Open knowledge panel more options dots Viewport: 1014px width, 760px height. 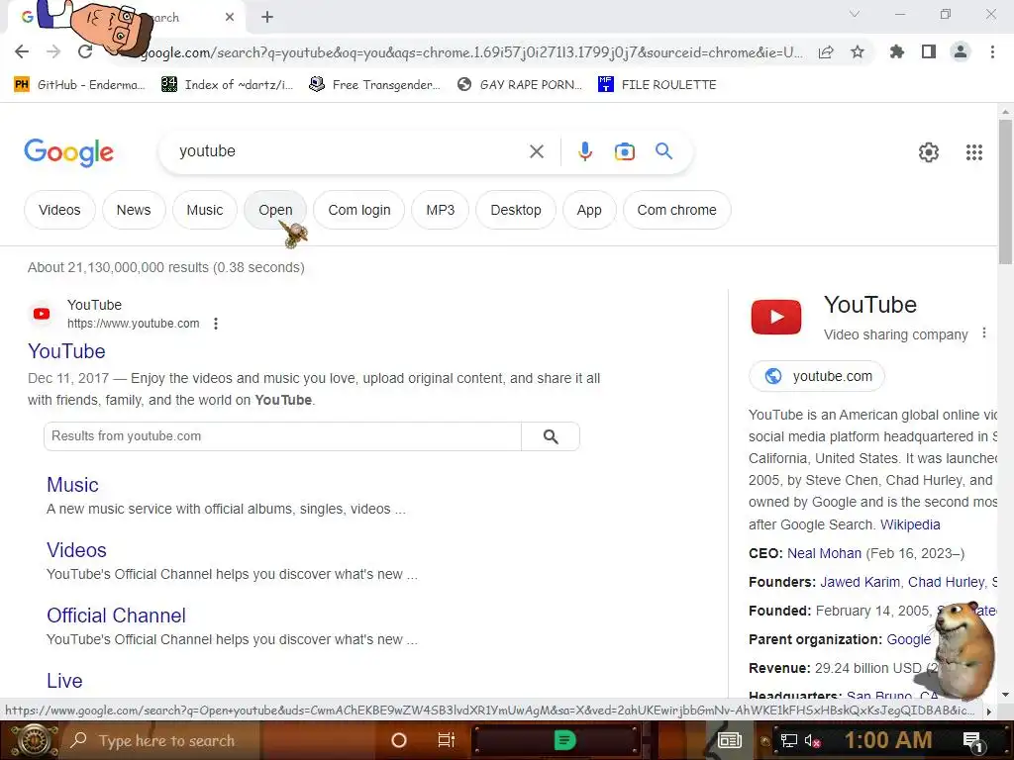984,332
